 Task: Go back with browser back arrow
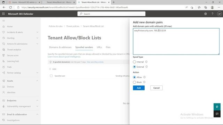4,7
